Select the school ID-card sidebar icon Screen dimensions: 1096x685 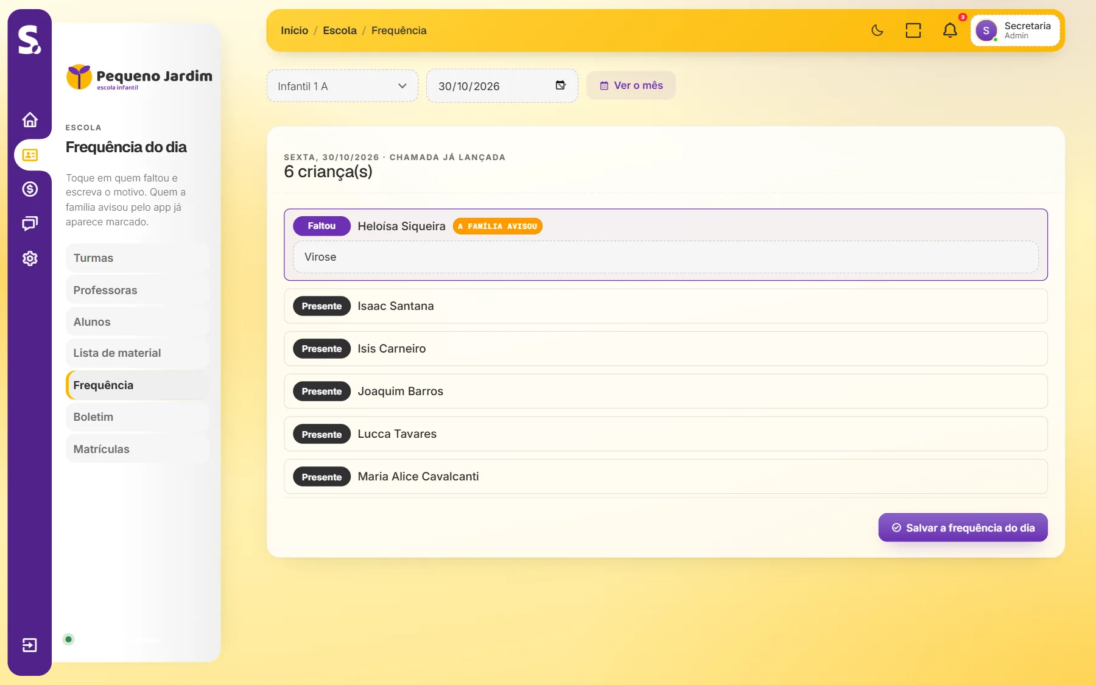[x=30, y=155]
